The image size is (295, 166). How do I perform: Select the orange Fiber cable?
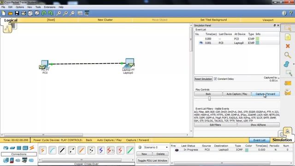[x=82, y=150]
